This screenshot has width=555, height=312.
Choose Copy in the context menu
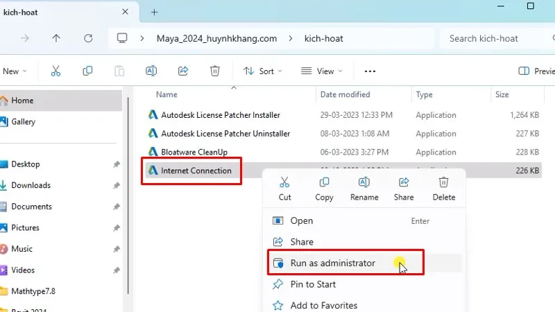324,189
